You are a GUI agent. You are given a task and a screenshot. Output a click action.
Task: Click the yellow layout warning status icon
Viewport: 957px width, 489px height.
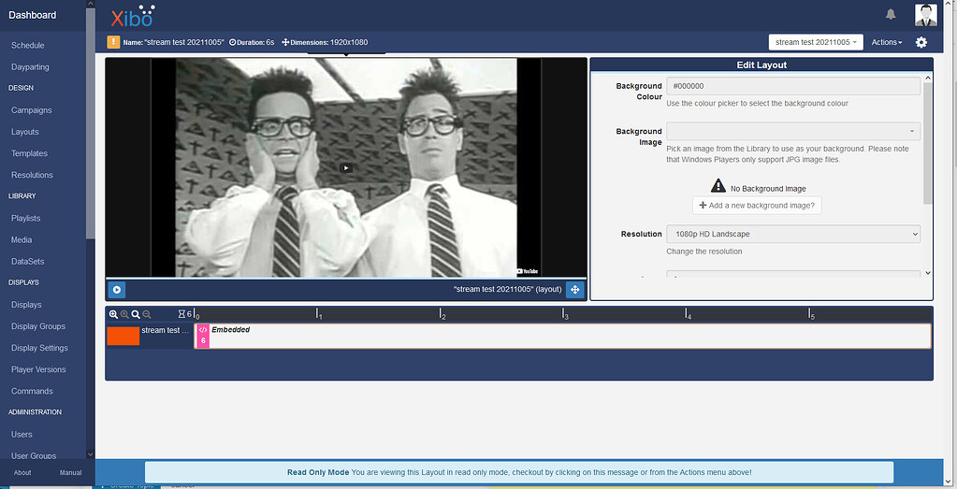(x=113, y=42)
